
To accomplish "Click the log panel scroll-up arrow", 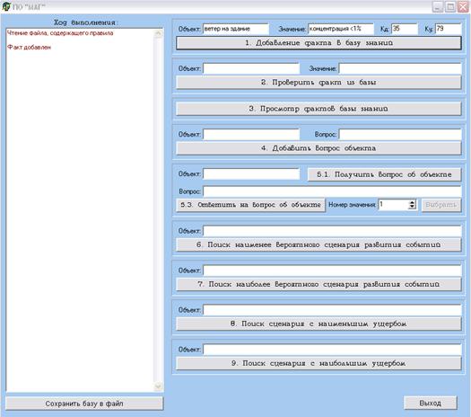I will click(x=158, y=33).
